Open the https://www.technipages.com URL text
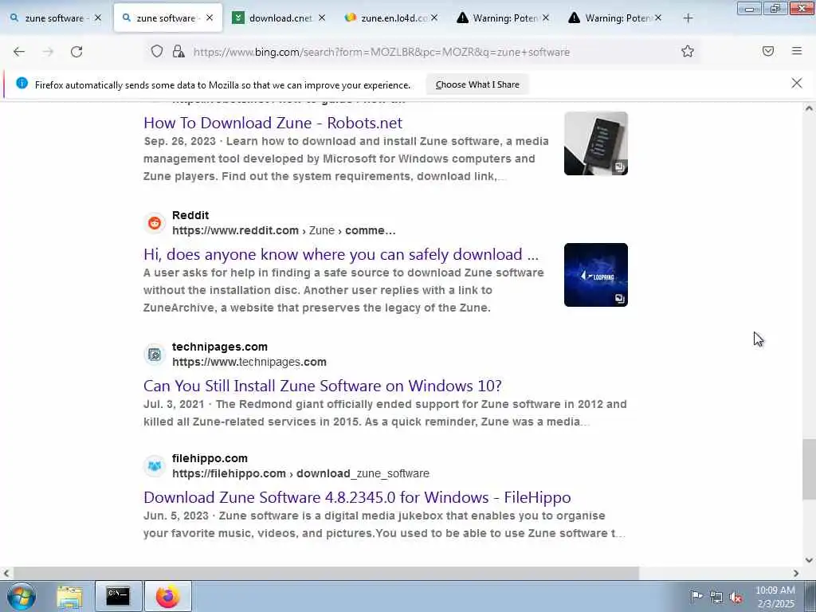816x612 pixels. [249, 362]
